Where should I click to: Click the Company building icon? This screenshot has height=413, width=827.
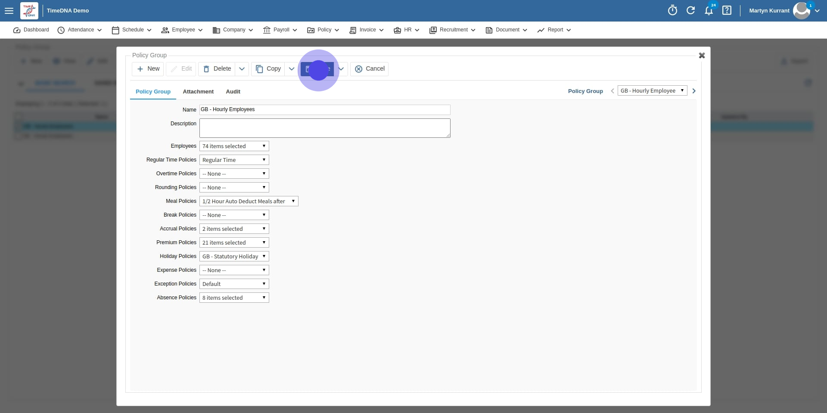point(216,30)
